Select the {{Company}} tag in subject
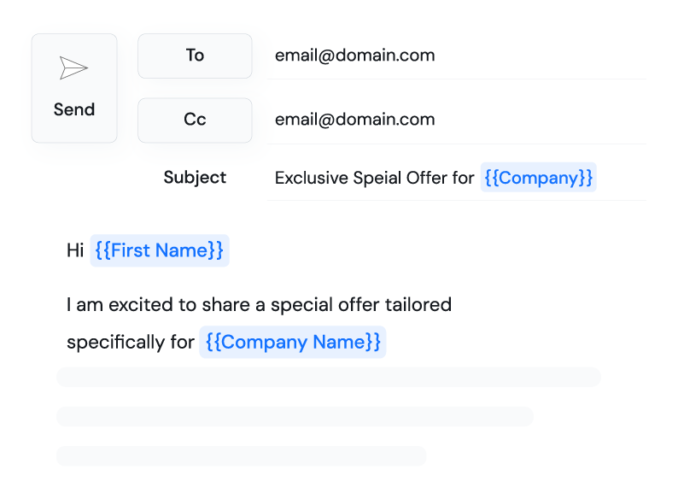This screenshot has width=678, height=499. coord(538,178)
